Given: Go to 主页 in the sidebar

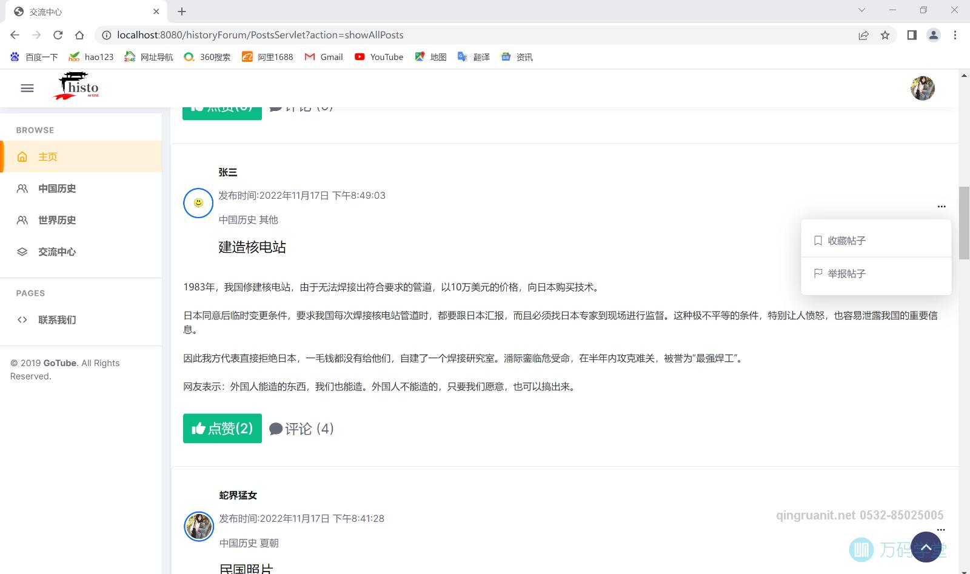Looking at the screenshot, I should point(47,157).
